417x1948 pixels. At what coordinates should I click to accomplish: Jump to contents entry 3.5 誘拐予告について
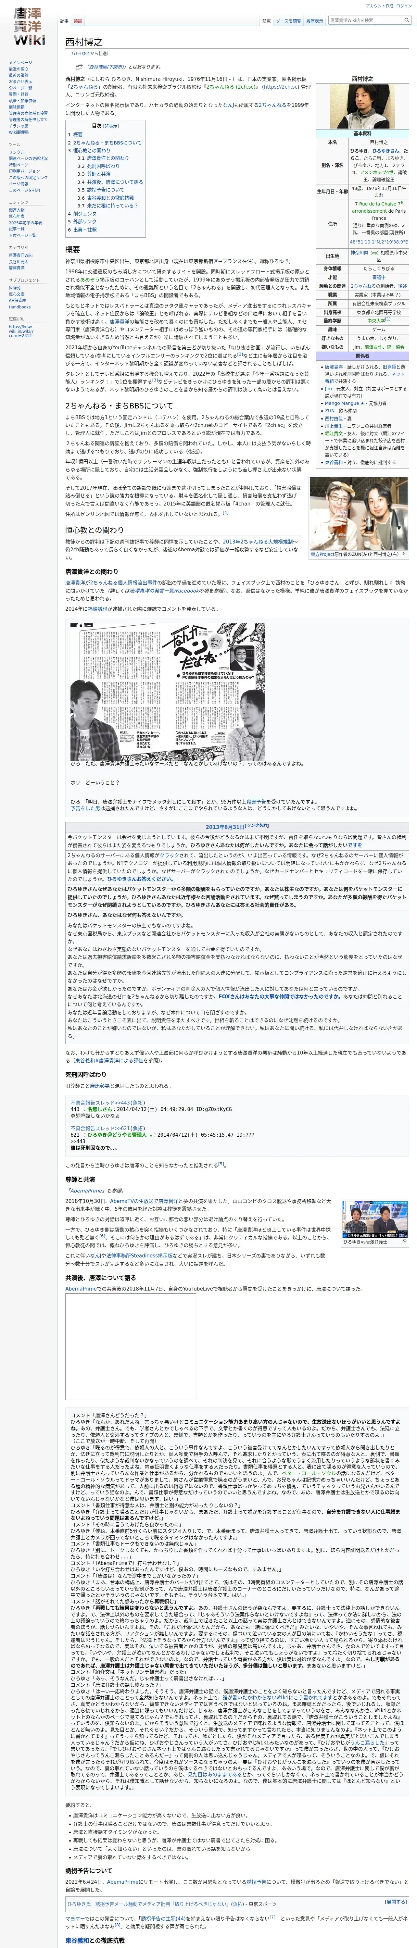(x=100, y=190)
